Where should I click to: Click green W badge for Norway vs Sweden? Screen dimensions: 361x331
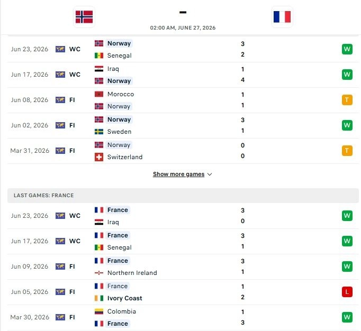347,125
